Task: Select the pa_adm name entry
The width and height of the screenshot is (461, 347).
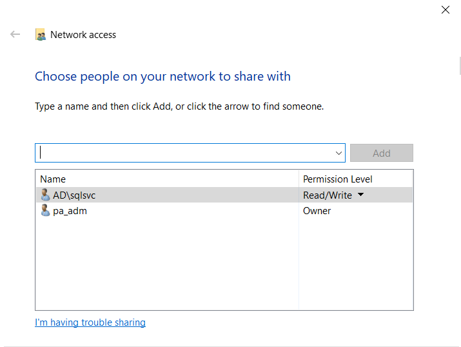Action: click(x=70, y=211)
